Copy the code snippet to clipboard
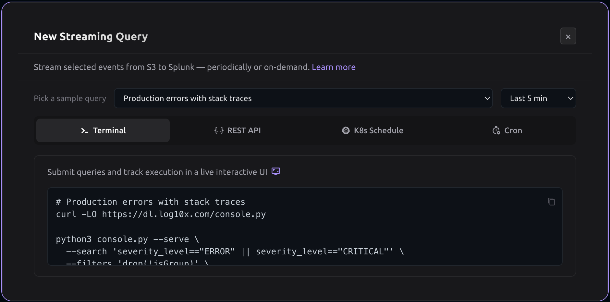The image size is (610, 302). pyautogui.click(x=551, y=202)
